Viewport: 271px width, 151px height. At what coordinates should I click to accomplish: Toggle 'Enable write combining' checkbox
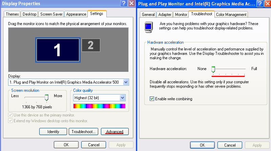coord(152,99)
